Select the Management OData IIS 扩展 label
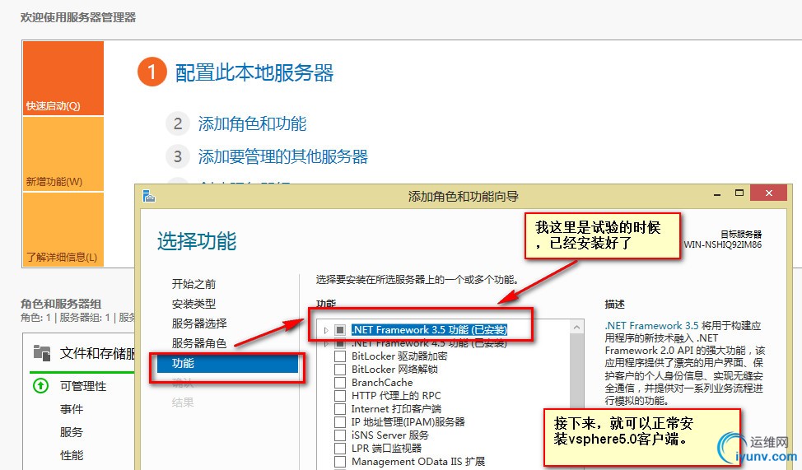Image resolution: width=802 pixels, height=470 pixels. pyautogui.click(x=418, y=461)
